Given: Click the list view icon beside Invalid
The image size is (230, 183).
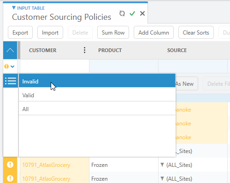Looking at the screenshot, I should click(x=11, y=81).
